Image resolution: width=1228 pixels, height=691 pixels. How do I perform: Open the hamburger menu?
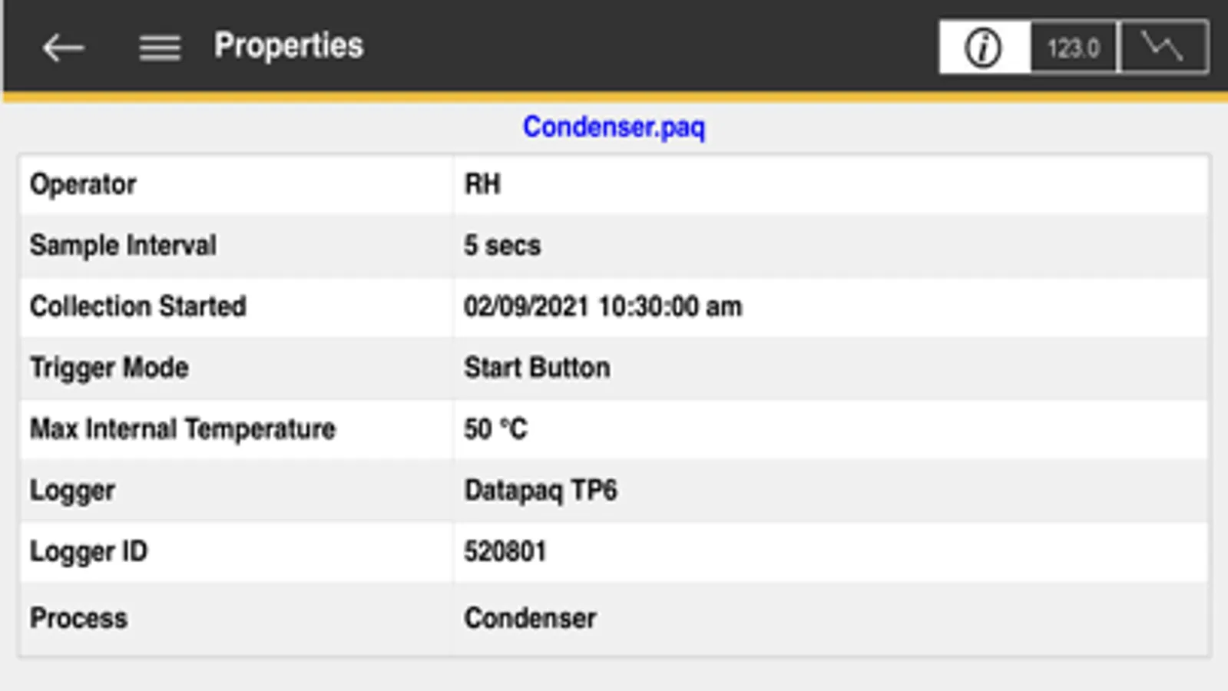click(x=160, y=48)
